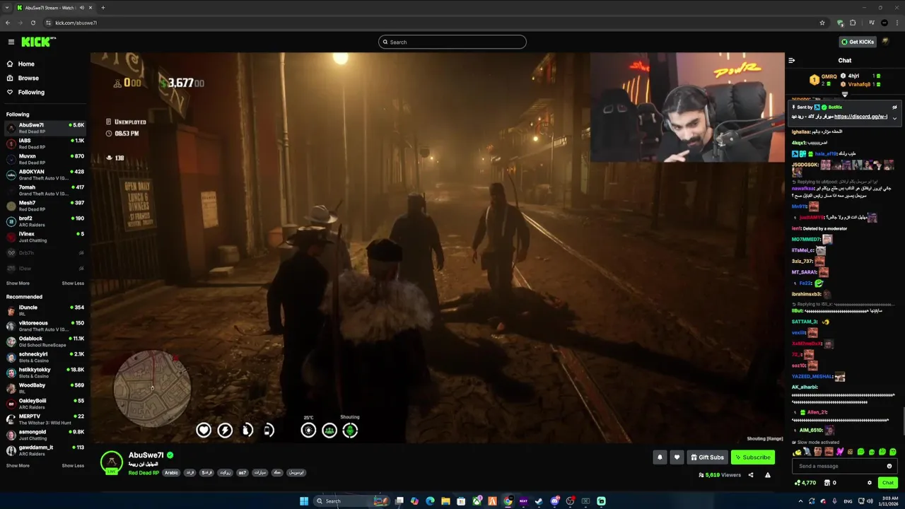
Task: Click the KICKs balance 4,770 icon
Action: pos(798,483)
